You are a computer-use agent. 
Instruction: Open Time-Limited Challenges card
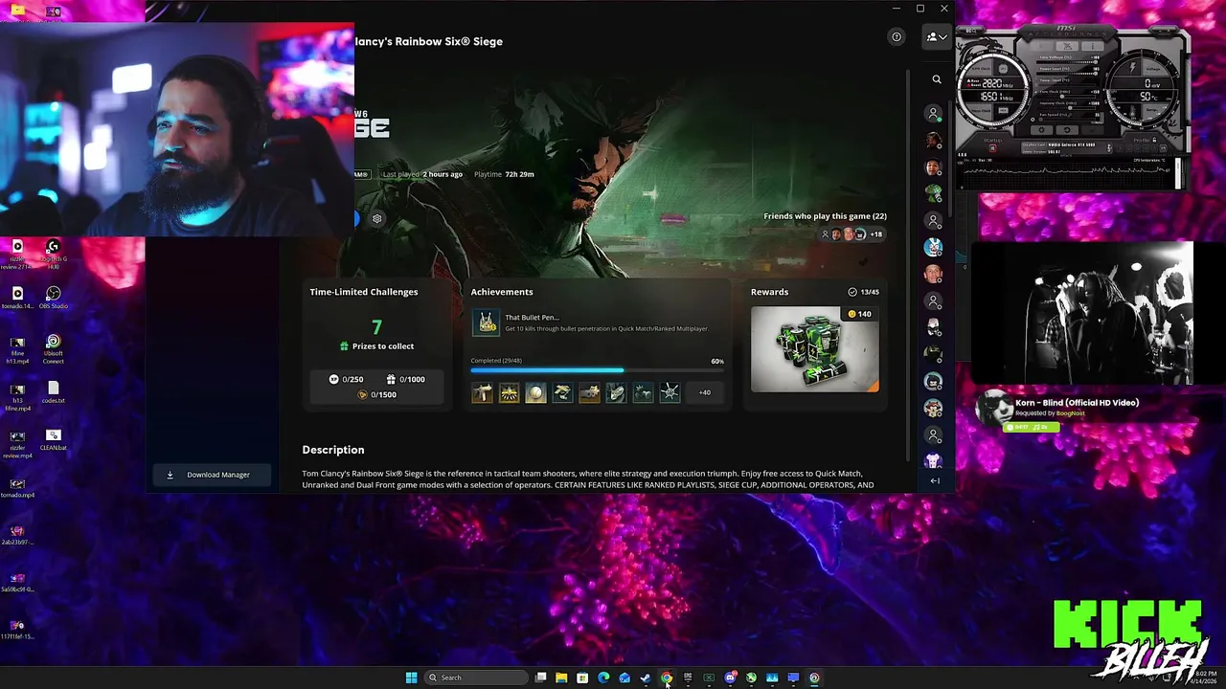(x=377, y=344)
